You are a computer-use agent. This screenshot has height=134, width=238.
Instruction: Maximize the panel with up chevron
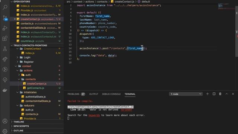[x=226, y=94]
